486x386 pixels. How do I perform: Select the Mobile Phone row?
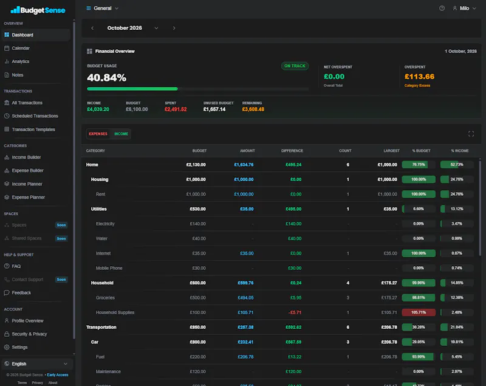(x=281, y=268)
